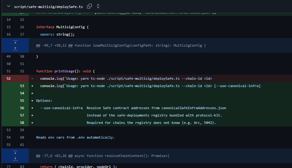Click new line number 60 beside 'Reads env vars'
The width and height of the screenshot is (292, 168).
(22, 137)
